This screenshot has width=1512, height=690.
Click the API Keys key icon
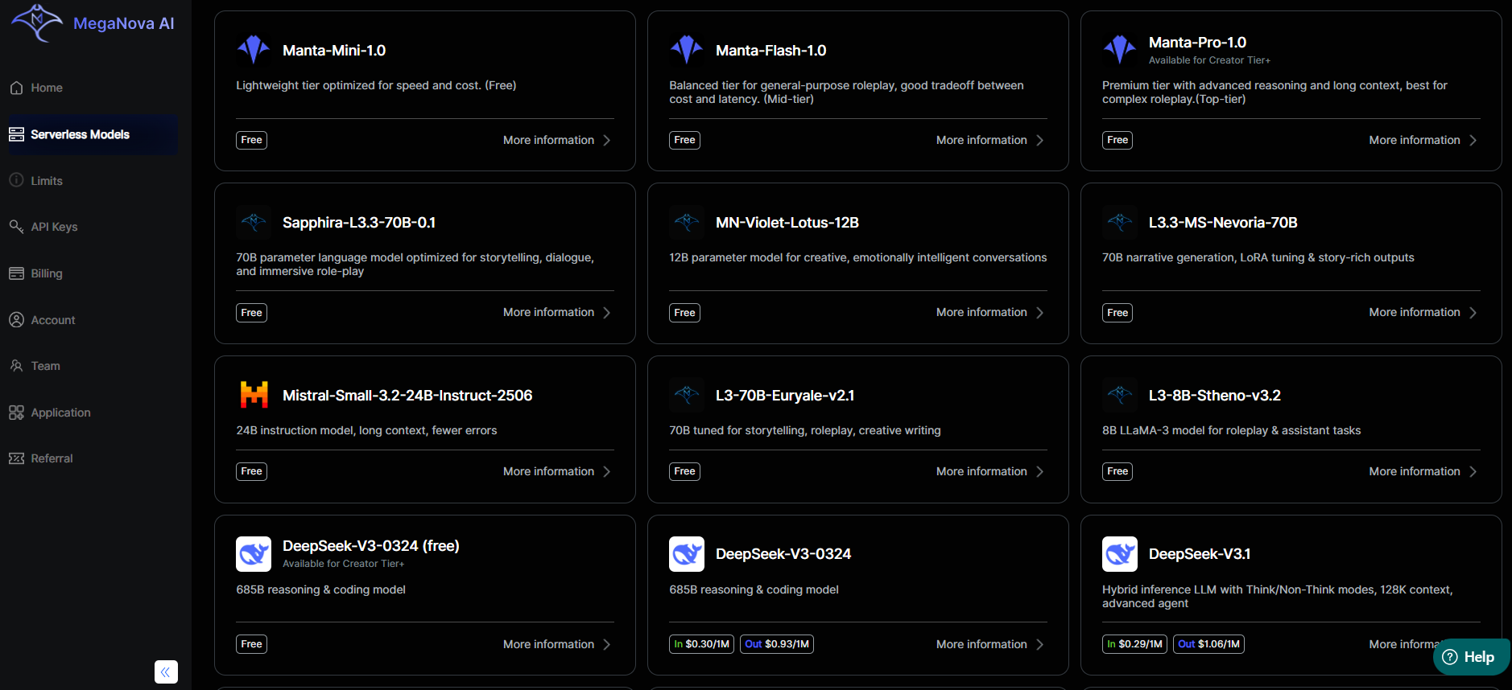(16, 227)
